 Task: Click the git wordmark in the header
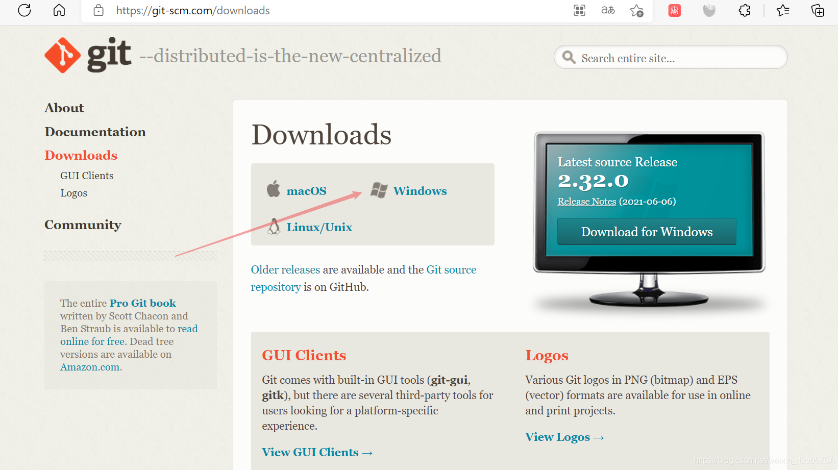click(109, 55)
